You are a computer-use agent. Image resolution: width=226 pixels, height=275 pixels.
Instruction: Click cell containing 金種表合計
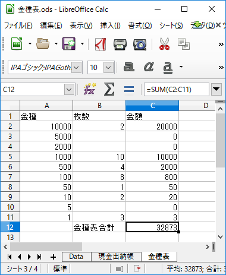(x=99, y=227)
